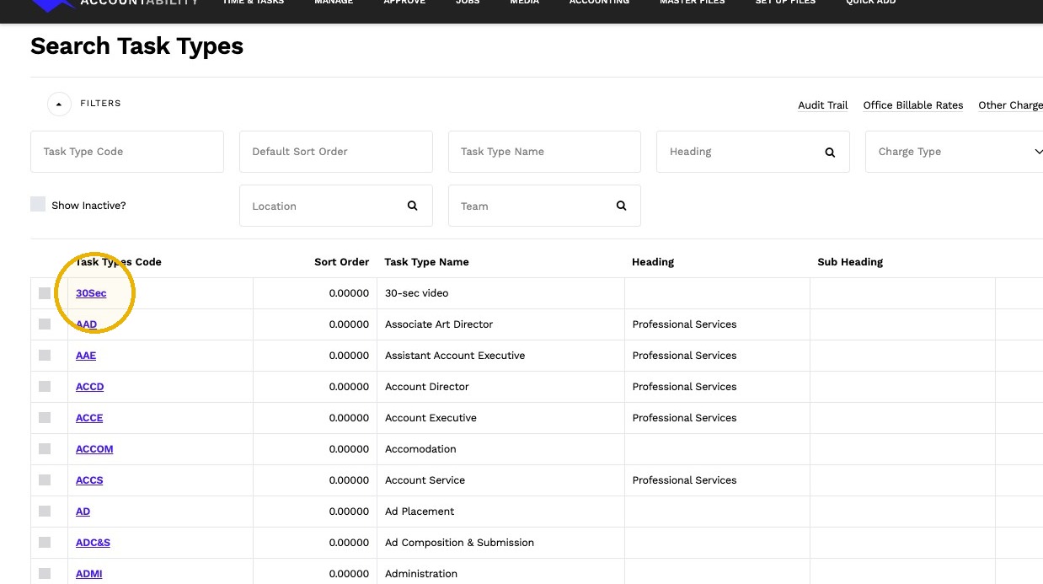1043x584 pixels.
Task: Check the ACCD row checkbox
Action: pos(45,387)
